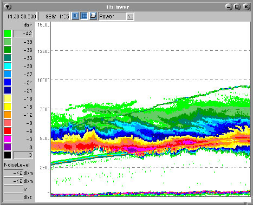Select the black color swatch at bottom
The width and height of the screenshot is (253, 205).
(x=8, y=155)
